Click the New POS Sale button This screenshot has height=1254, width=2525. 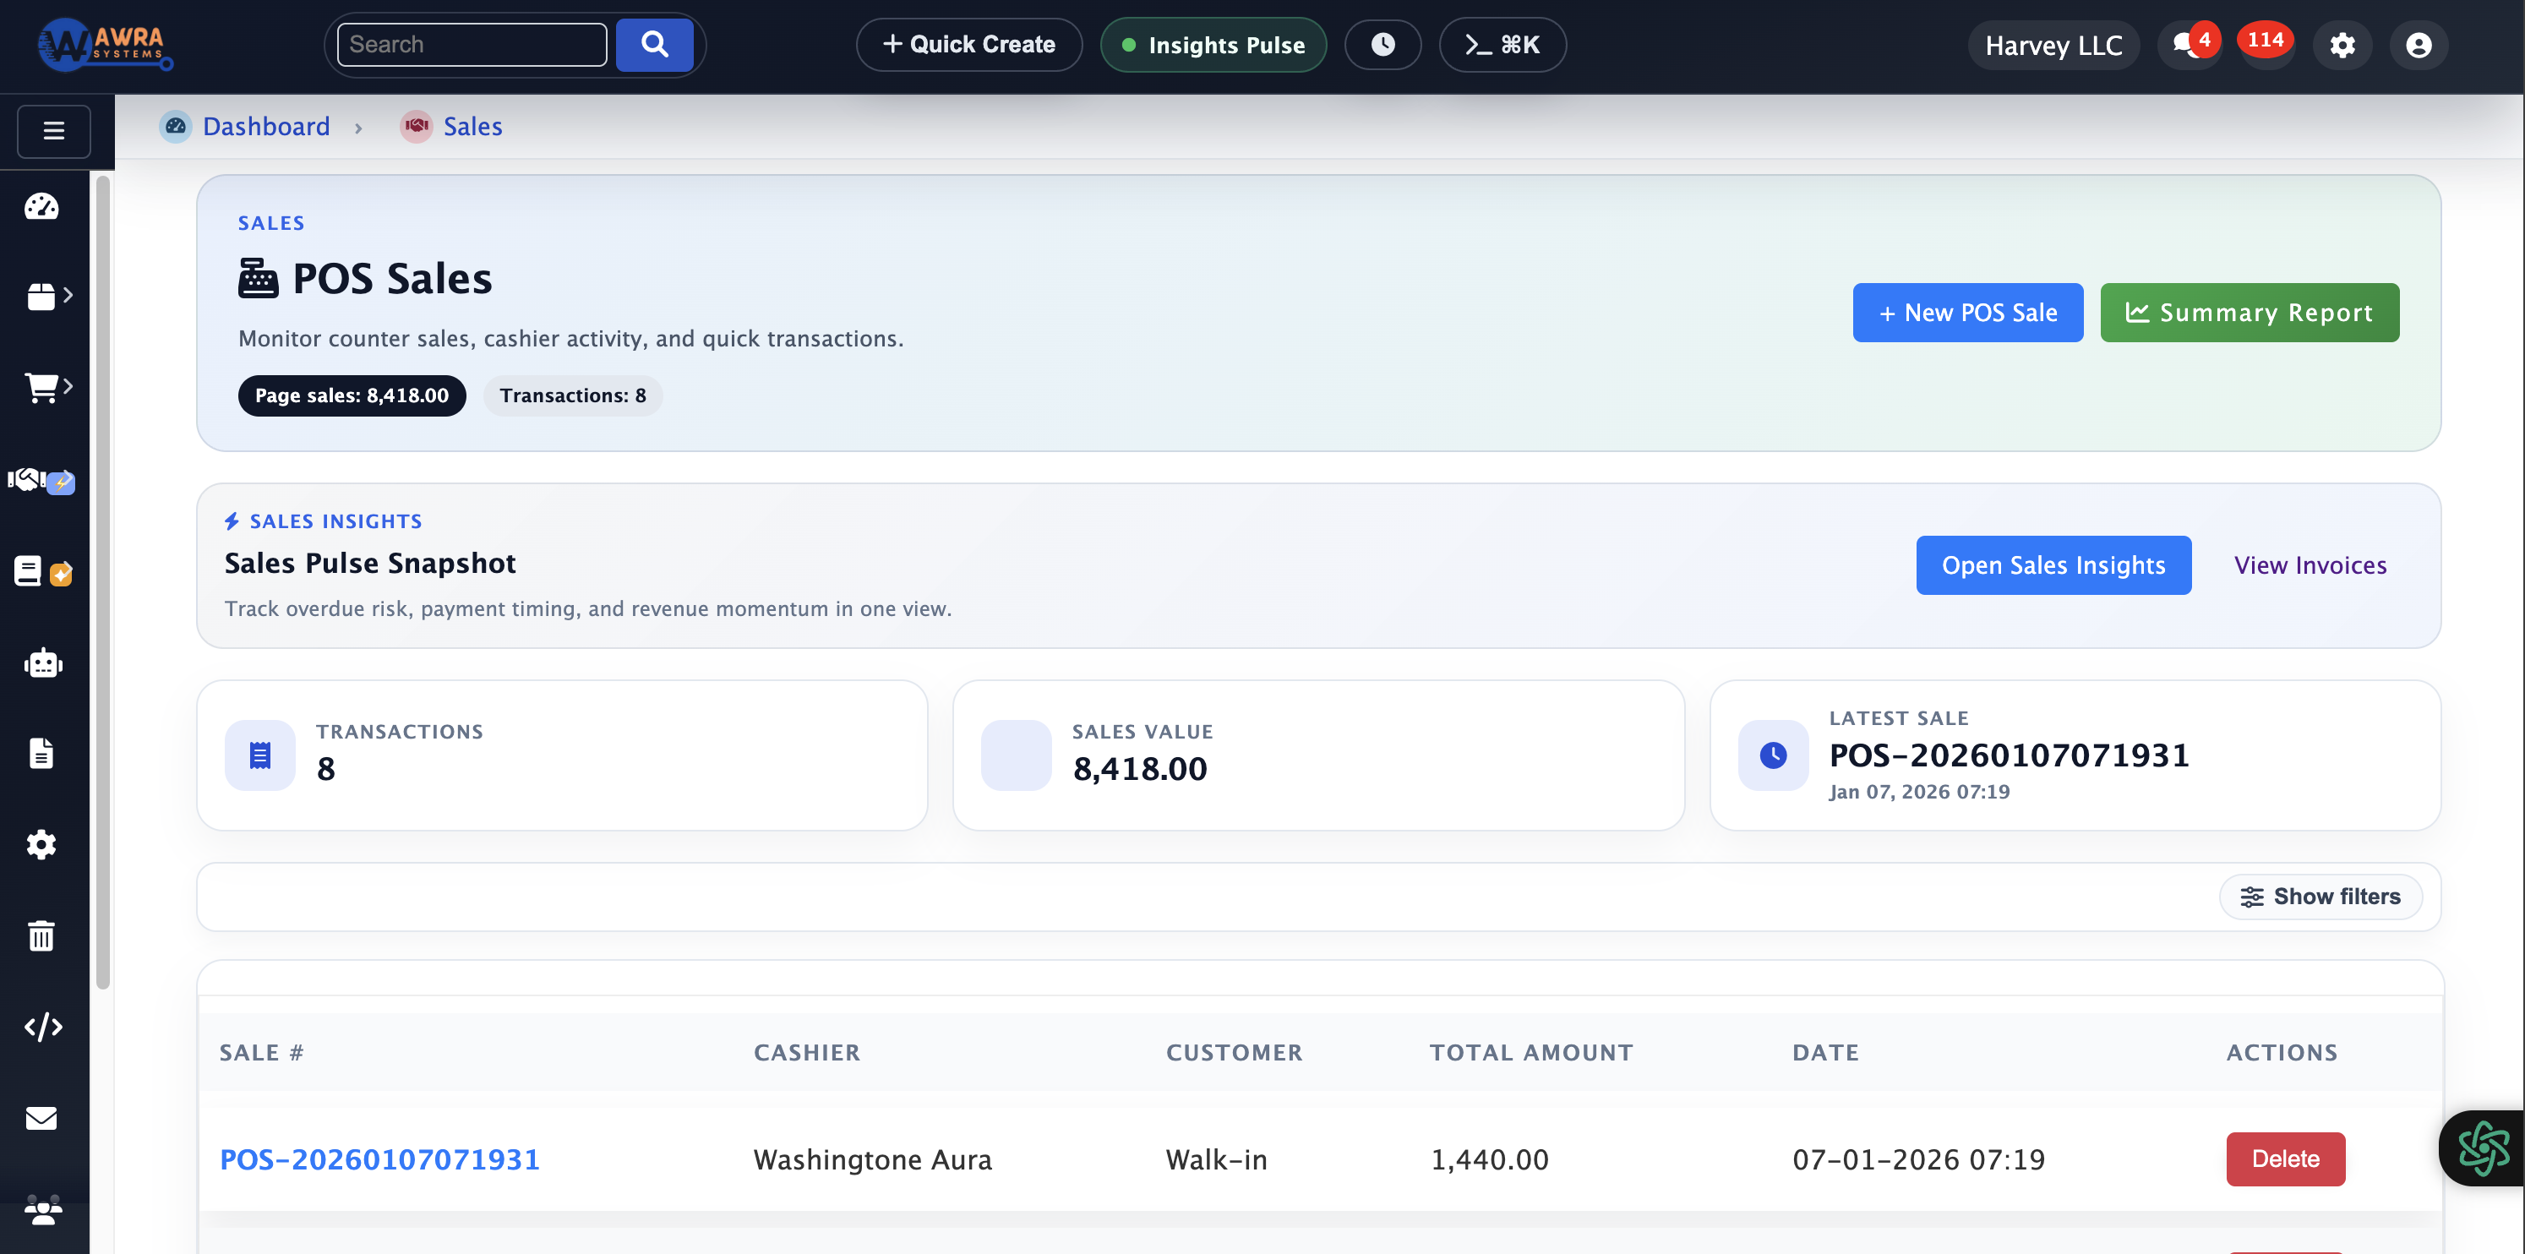tap(1967, 313)
